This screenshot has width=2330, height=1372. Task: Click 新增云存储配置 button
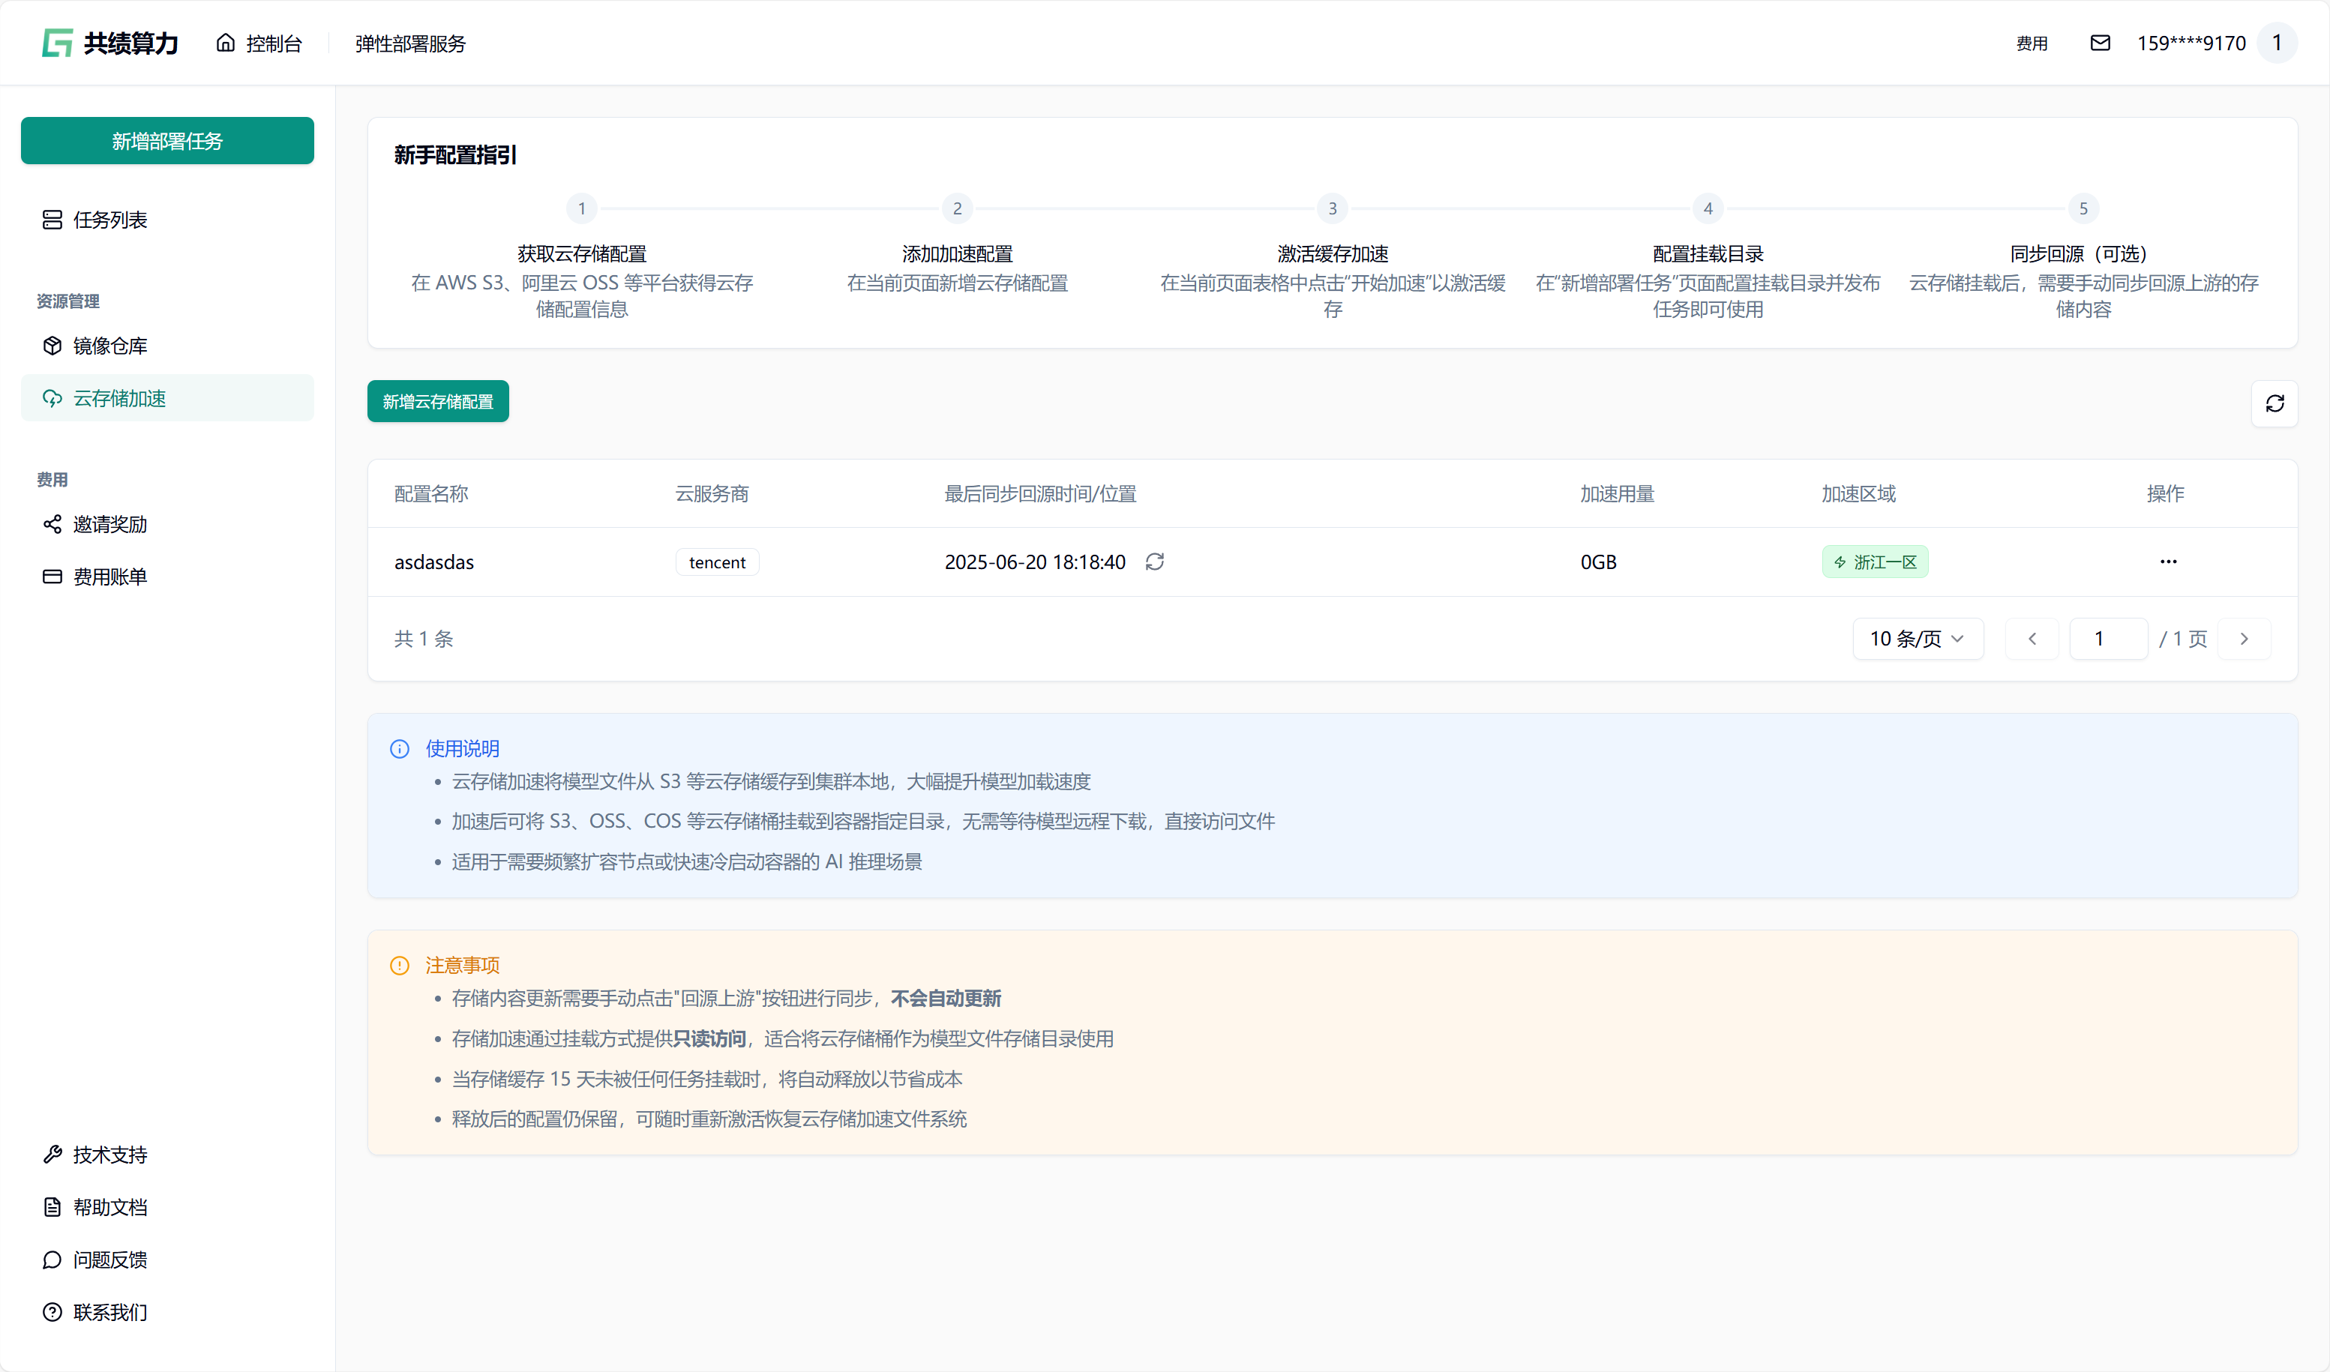(x=437, y=401)
